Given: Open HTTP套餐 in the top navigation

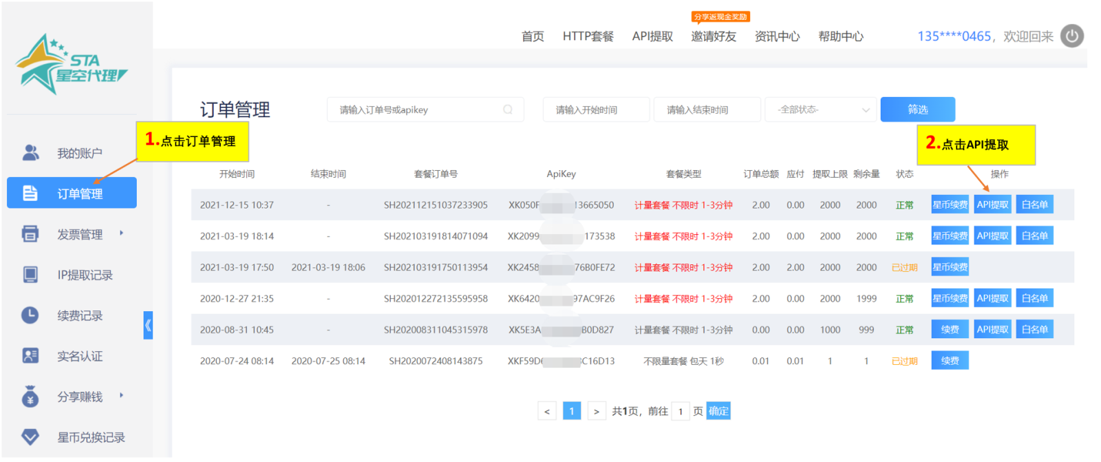Looking at the screenshot, I should click(x=588, y=36).
